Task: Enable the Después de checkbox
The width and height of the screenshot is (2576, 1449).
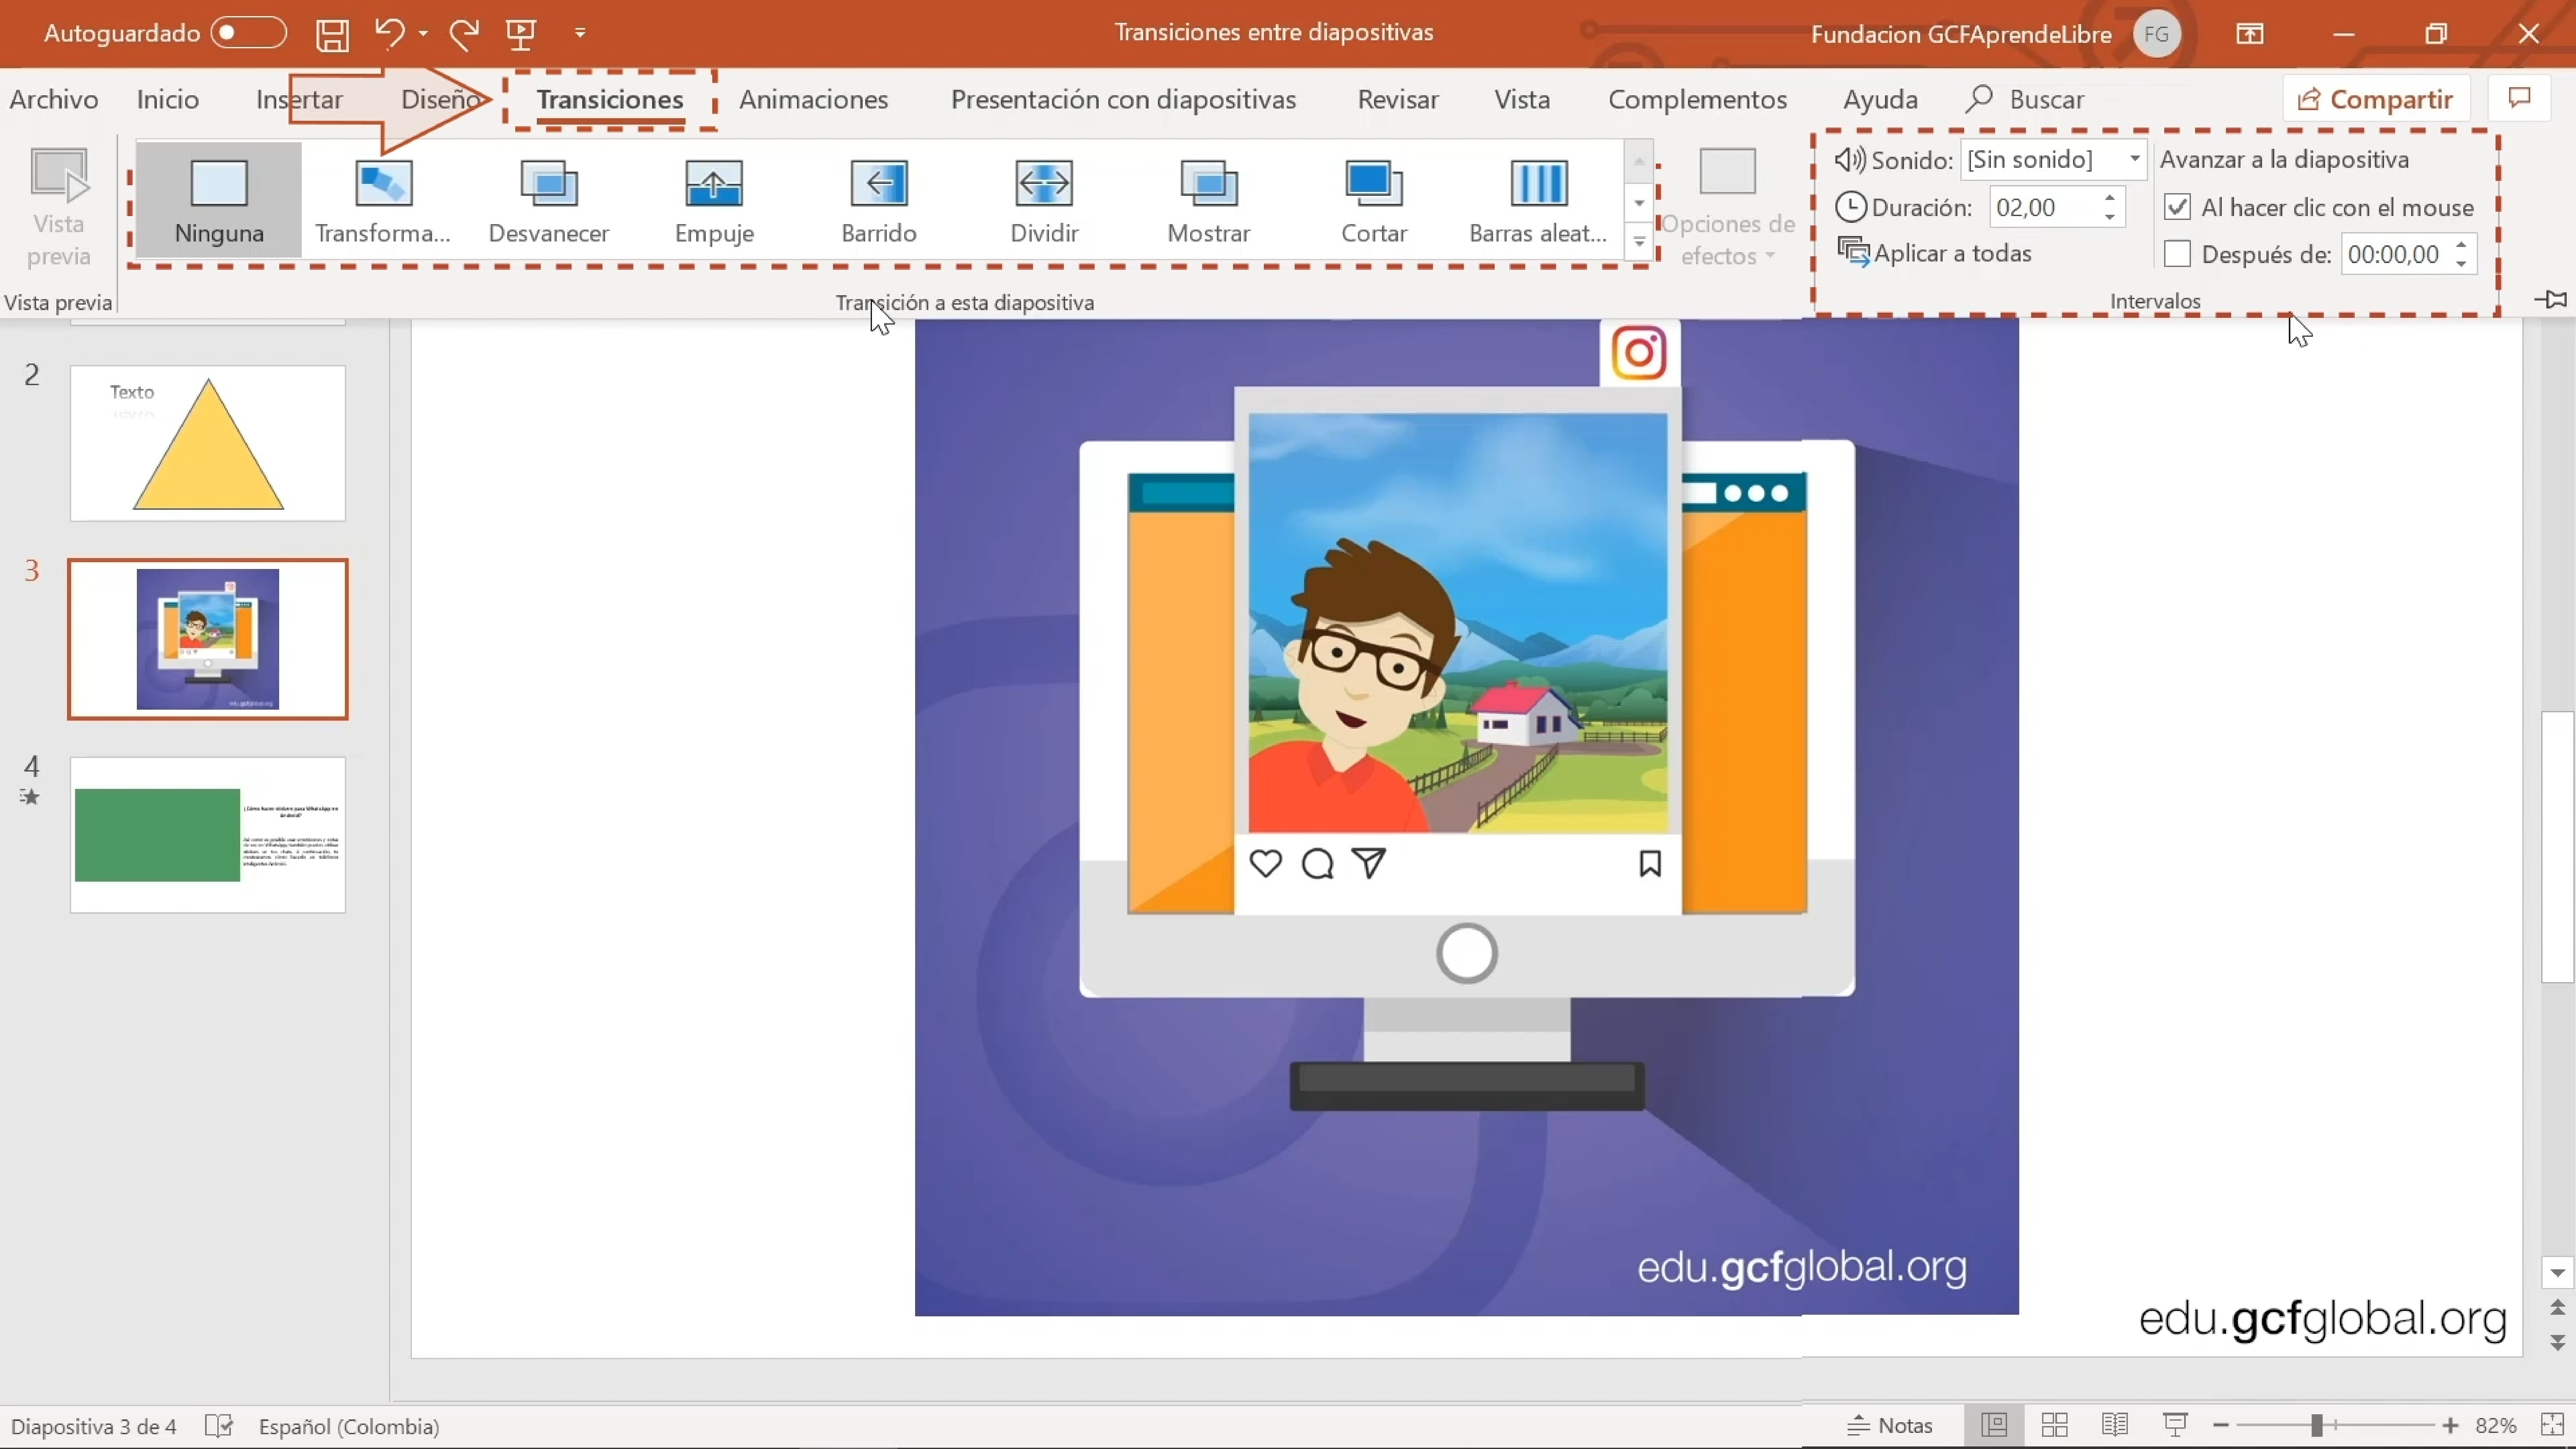Action: [x=2177, y=254]
